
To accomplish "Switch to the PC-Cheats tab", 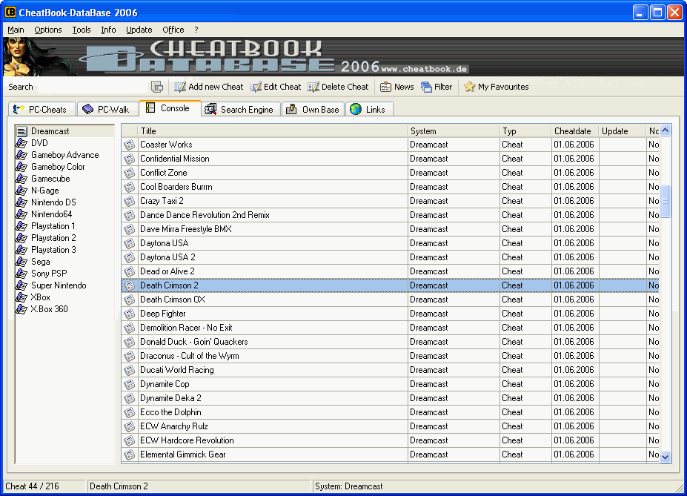I will click(x=41, y=109).
